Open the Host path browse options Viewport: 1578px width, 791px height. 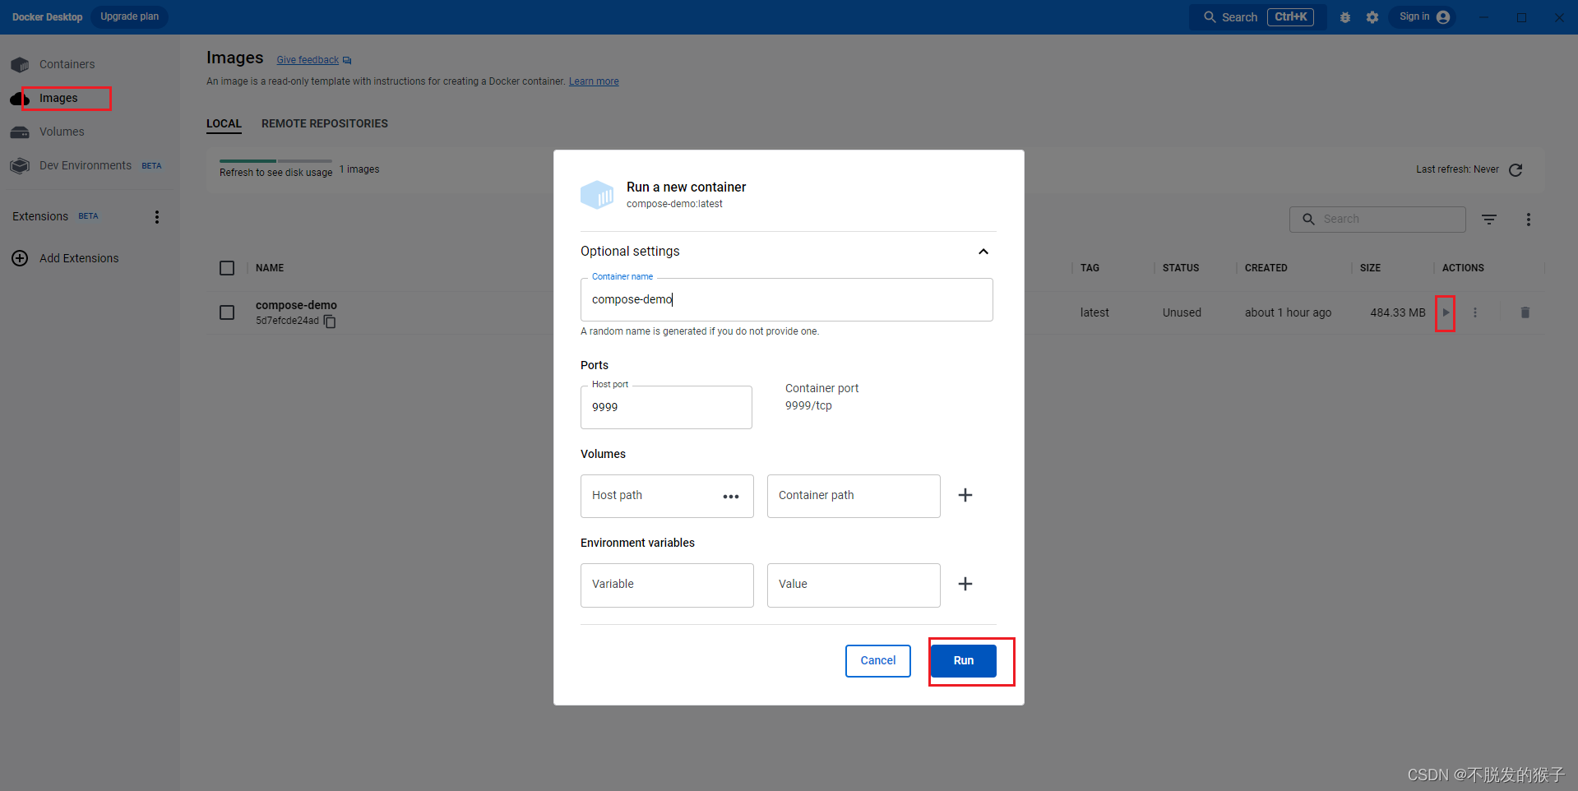pyautogui.click(x=730, y=497)
